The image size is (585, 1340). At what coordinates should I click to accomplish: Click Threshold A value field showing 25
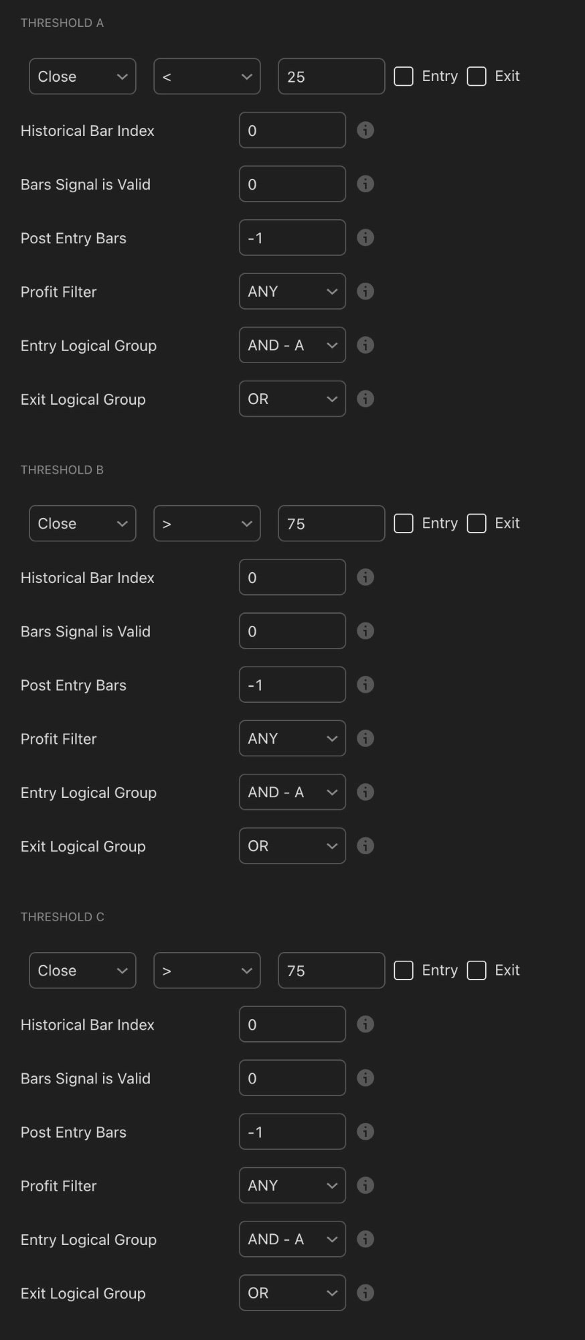(331, 76)
